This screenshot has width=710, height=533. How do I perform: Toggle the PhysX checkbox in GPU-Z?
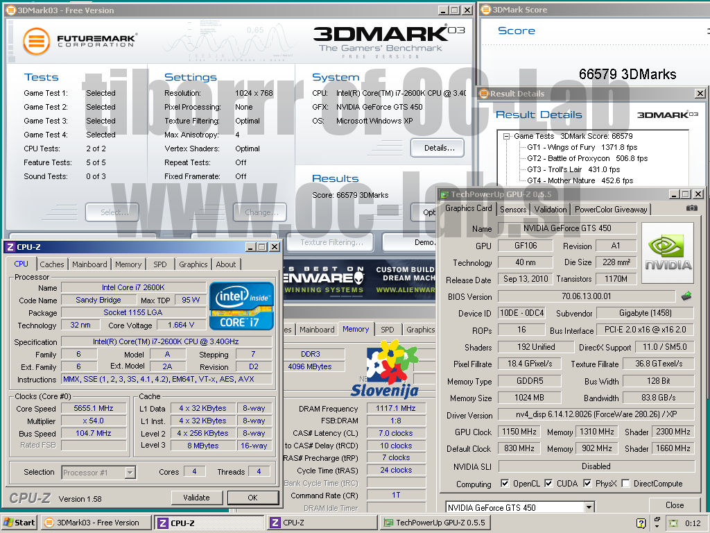click(587, 483)
